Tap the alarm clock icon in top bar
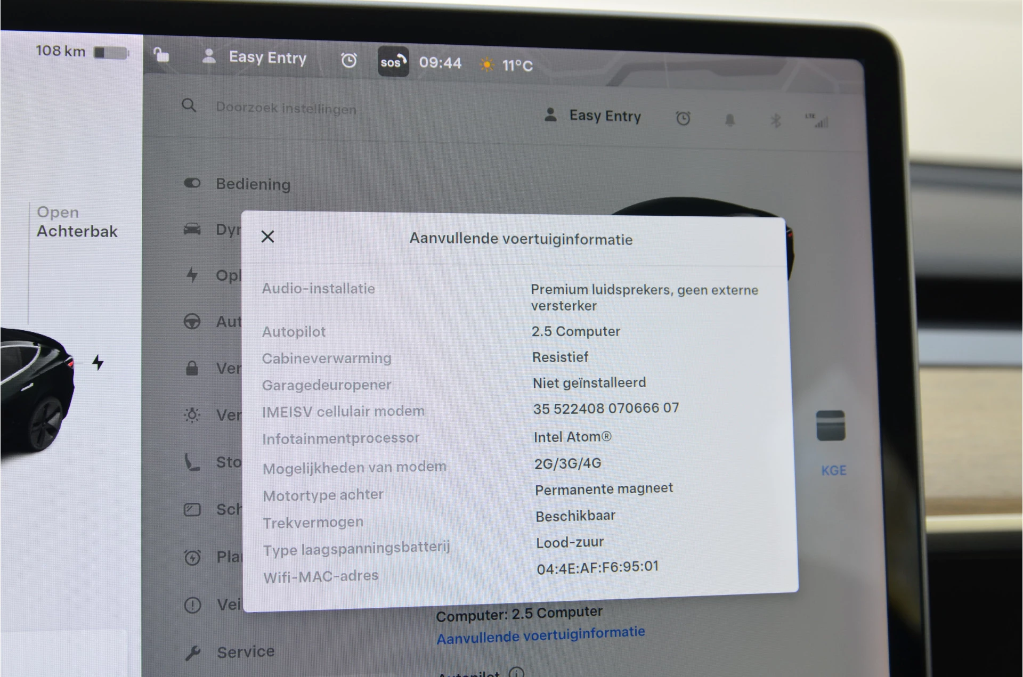Viewport: 1023px width, 677px height. (348, 60)
